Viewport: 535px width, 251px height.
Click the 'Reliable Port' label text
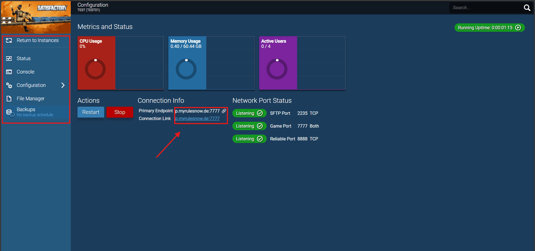[283, 139]
